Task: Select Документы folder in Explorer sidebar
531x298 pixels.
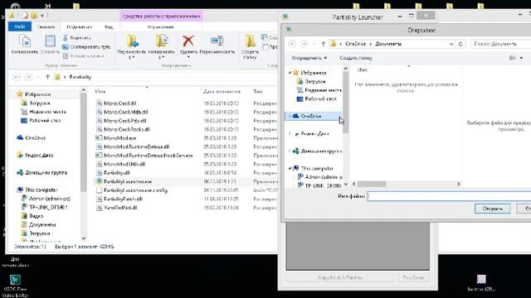Action: point(38,224)
